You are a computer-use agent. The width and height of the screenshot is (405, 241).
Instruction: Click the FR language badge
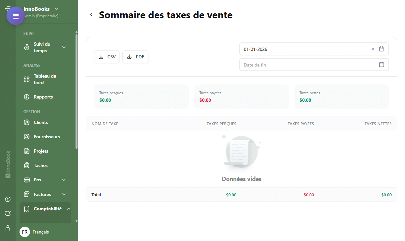point(25,232)
